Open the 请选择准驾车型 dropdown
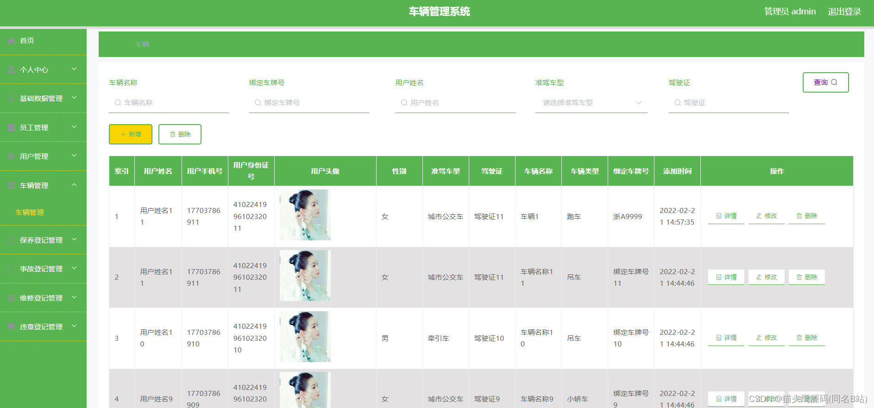 591,103
